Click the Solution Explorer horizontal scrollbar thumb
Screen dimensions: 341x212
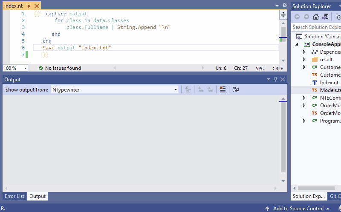[x=316, y=188]
